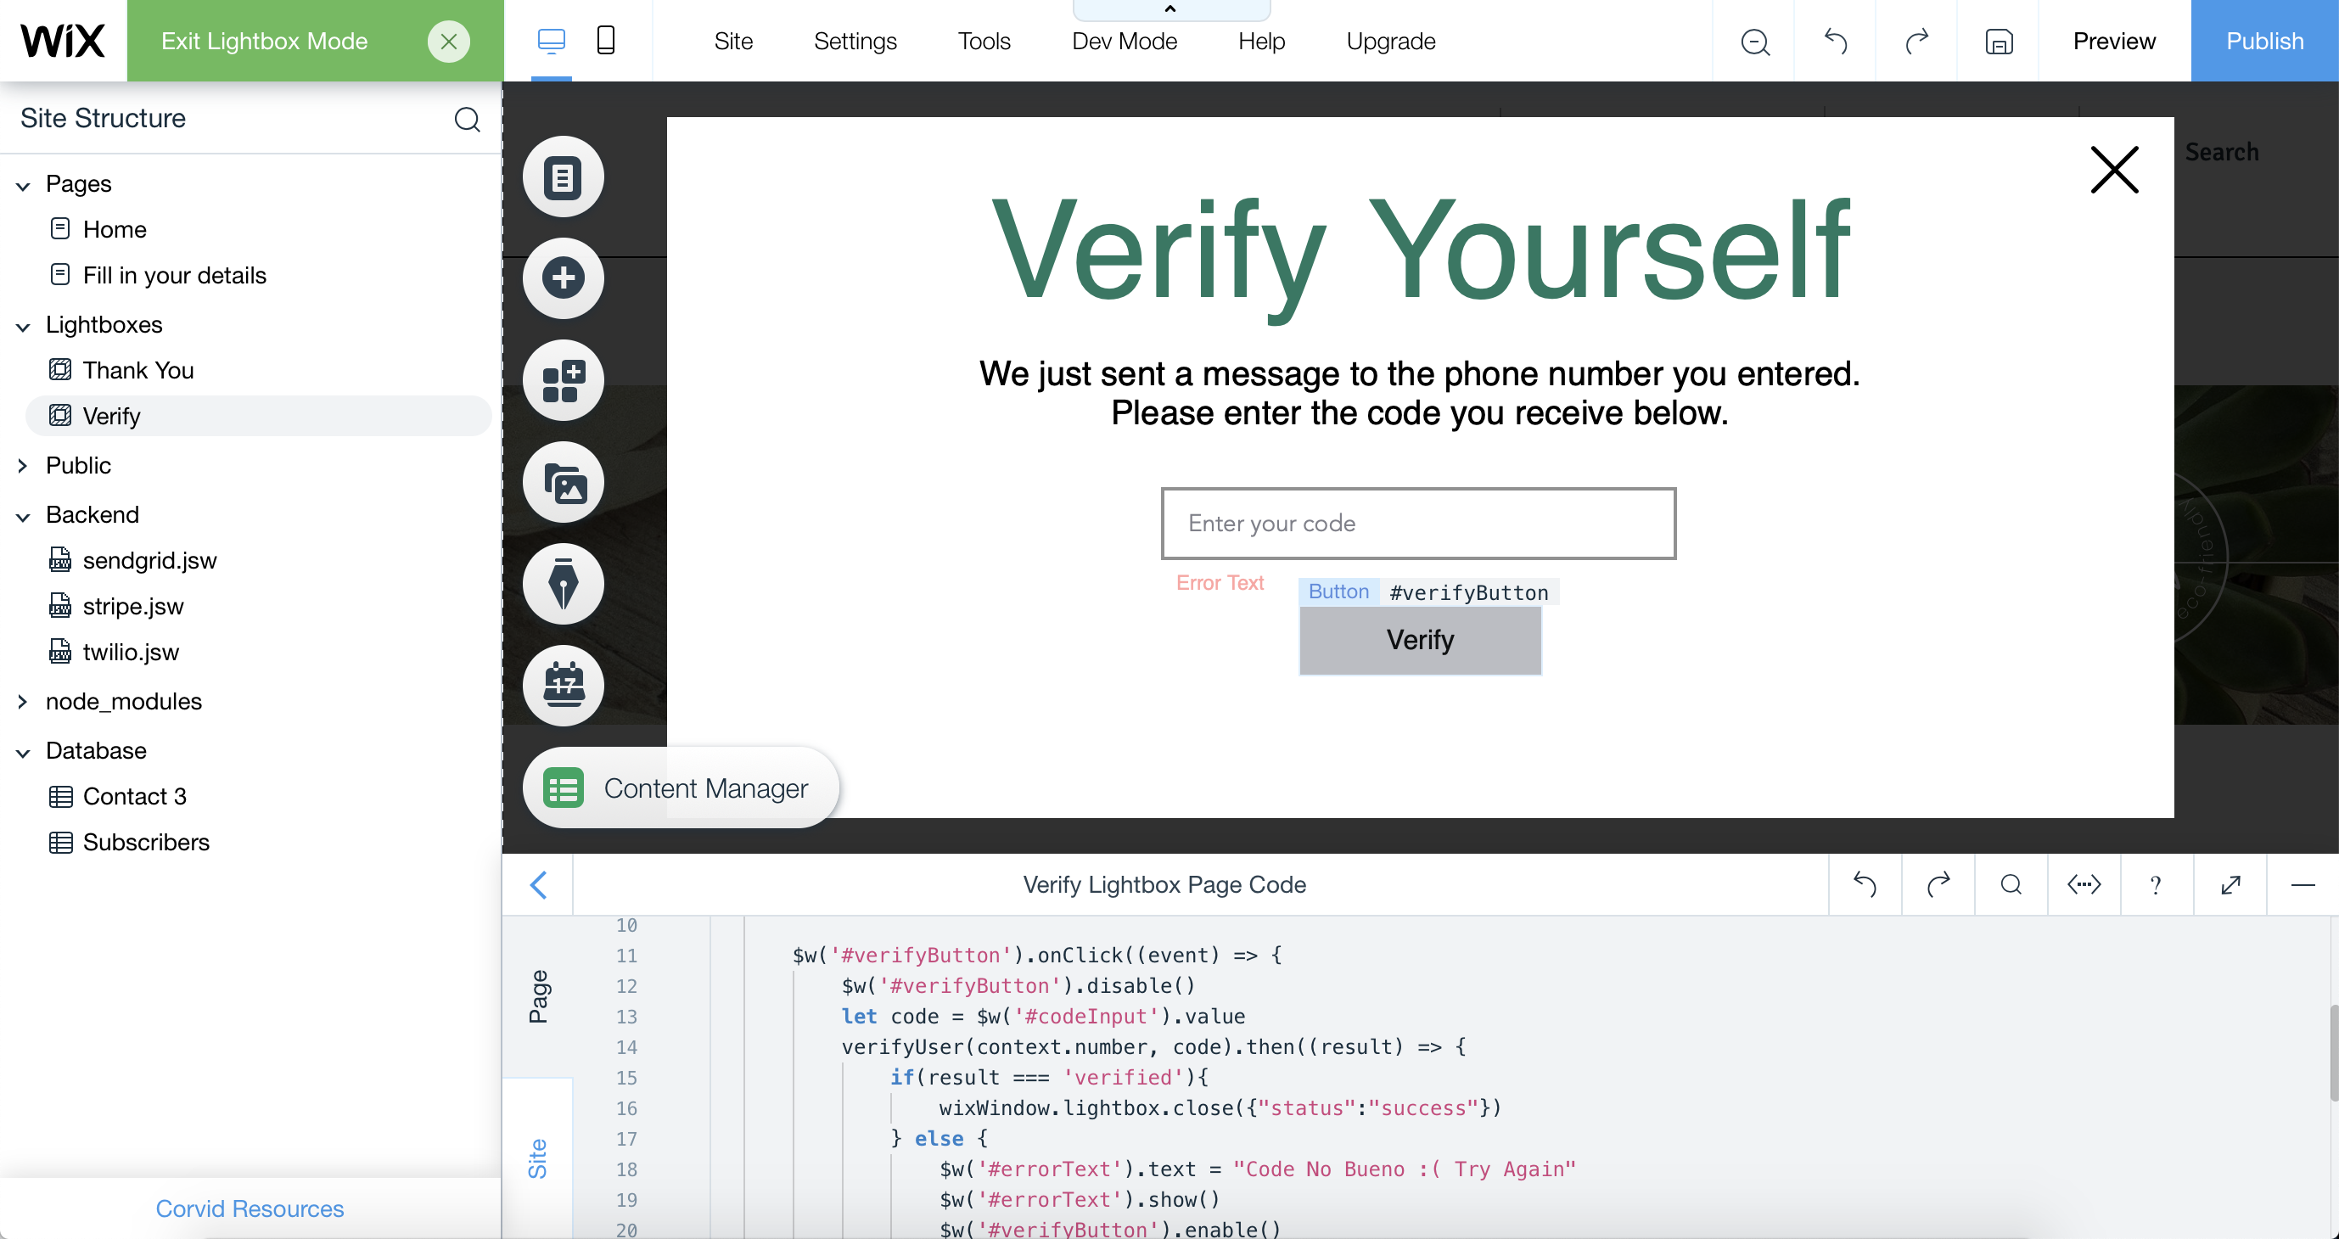The image size is (2339, 1239).
Task: Expand the Public folder
Action: (x=23, y=466)
